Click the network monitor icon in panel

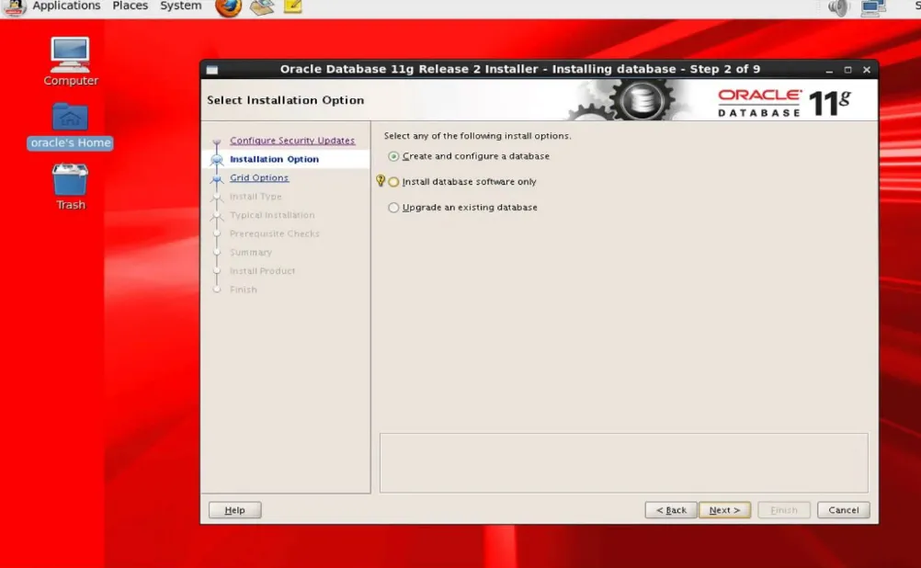[873, 7]
